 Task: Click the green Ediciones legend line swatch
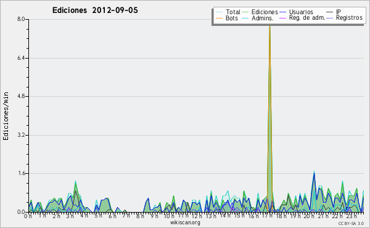245,12
